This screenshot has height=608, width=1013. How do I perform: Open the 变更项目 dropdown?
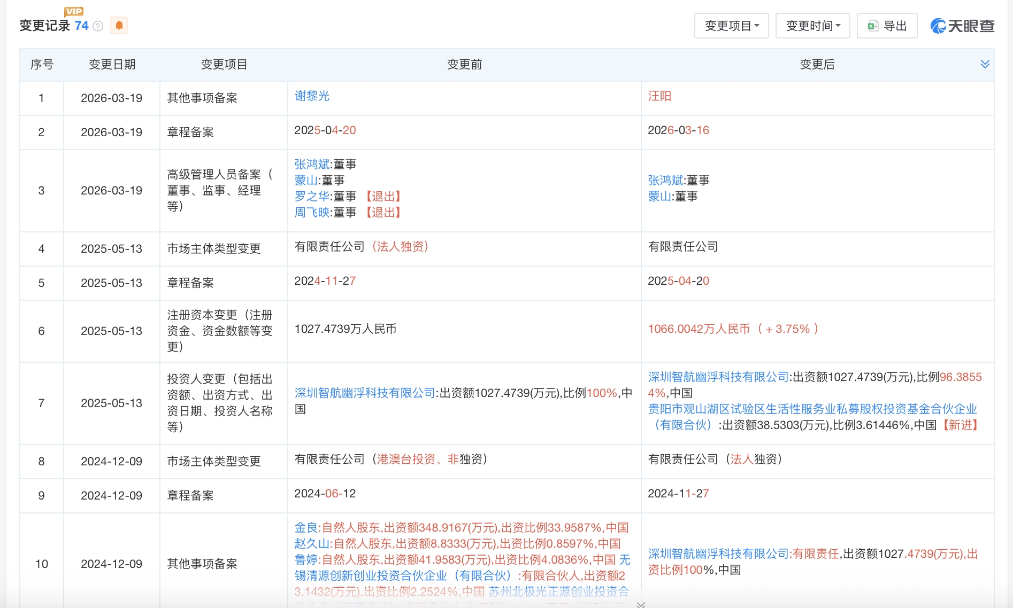pyautogui.click(x=731, y=26)
